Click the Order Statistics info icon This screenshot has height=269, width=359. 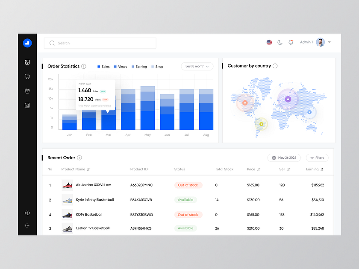pos(84,66)
